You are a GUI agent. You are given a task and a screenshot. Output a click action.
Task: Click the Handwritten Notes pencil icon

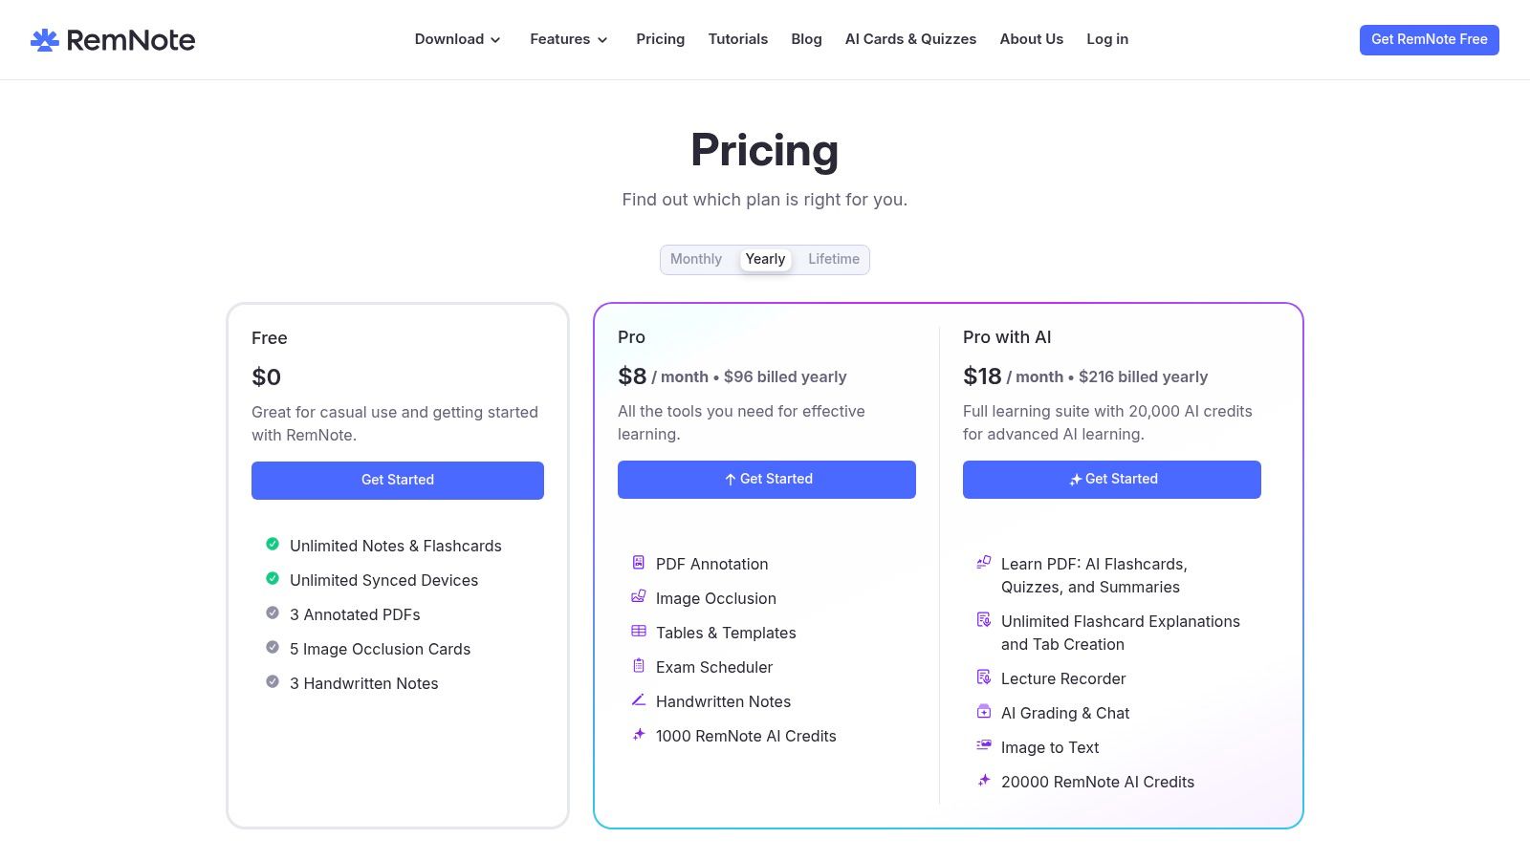[639, 700]
